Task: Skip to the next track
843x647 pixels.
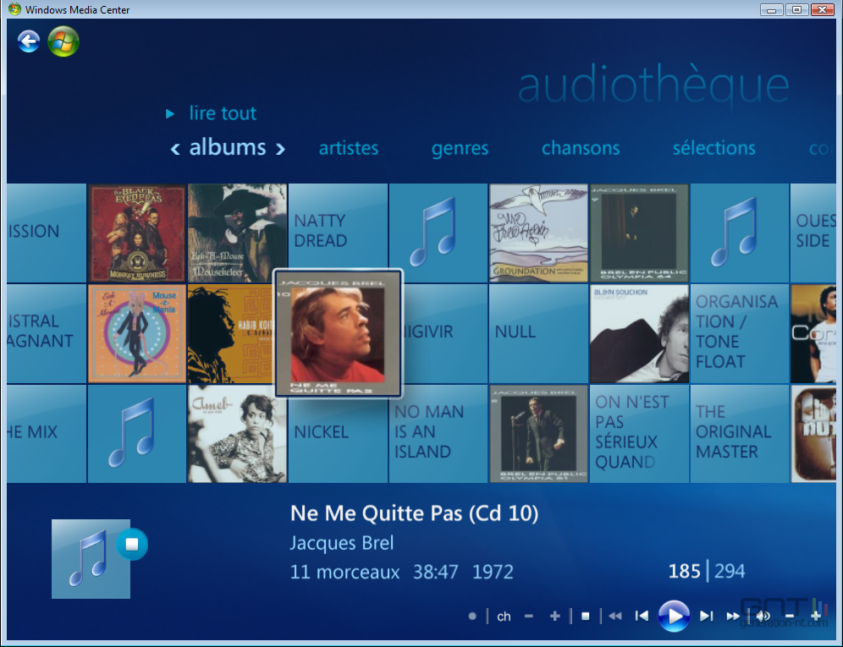Action: point(707,617)
